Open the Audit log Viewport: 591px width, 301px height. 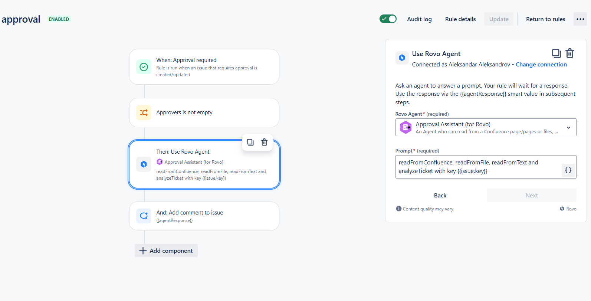419,19
